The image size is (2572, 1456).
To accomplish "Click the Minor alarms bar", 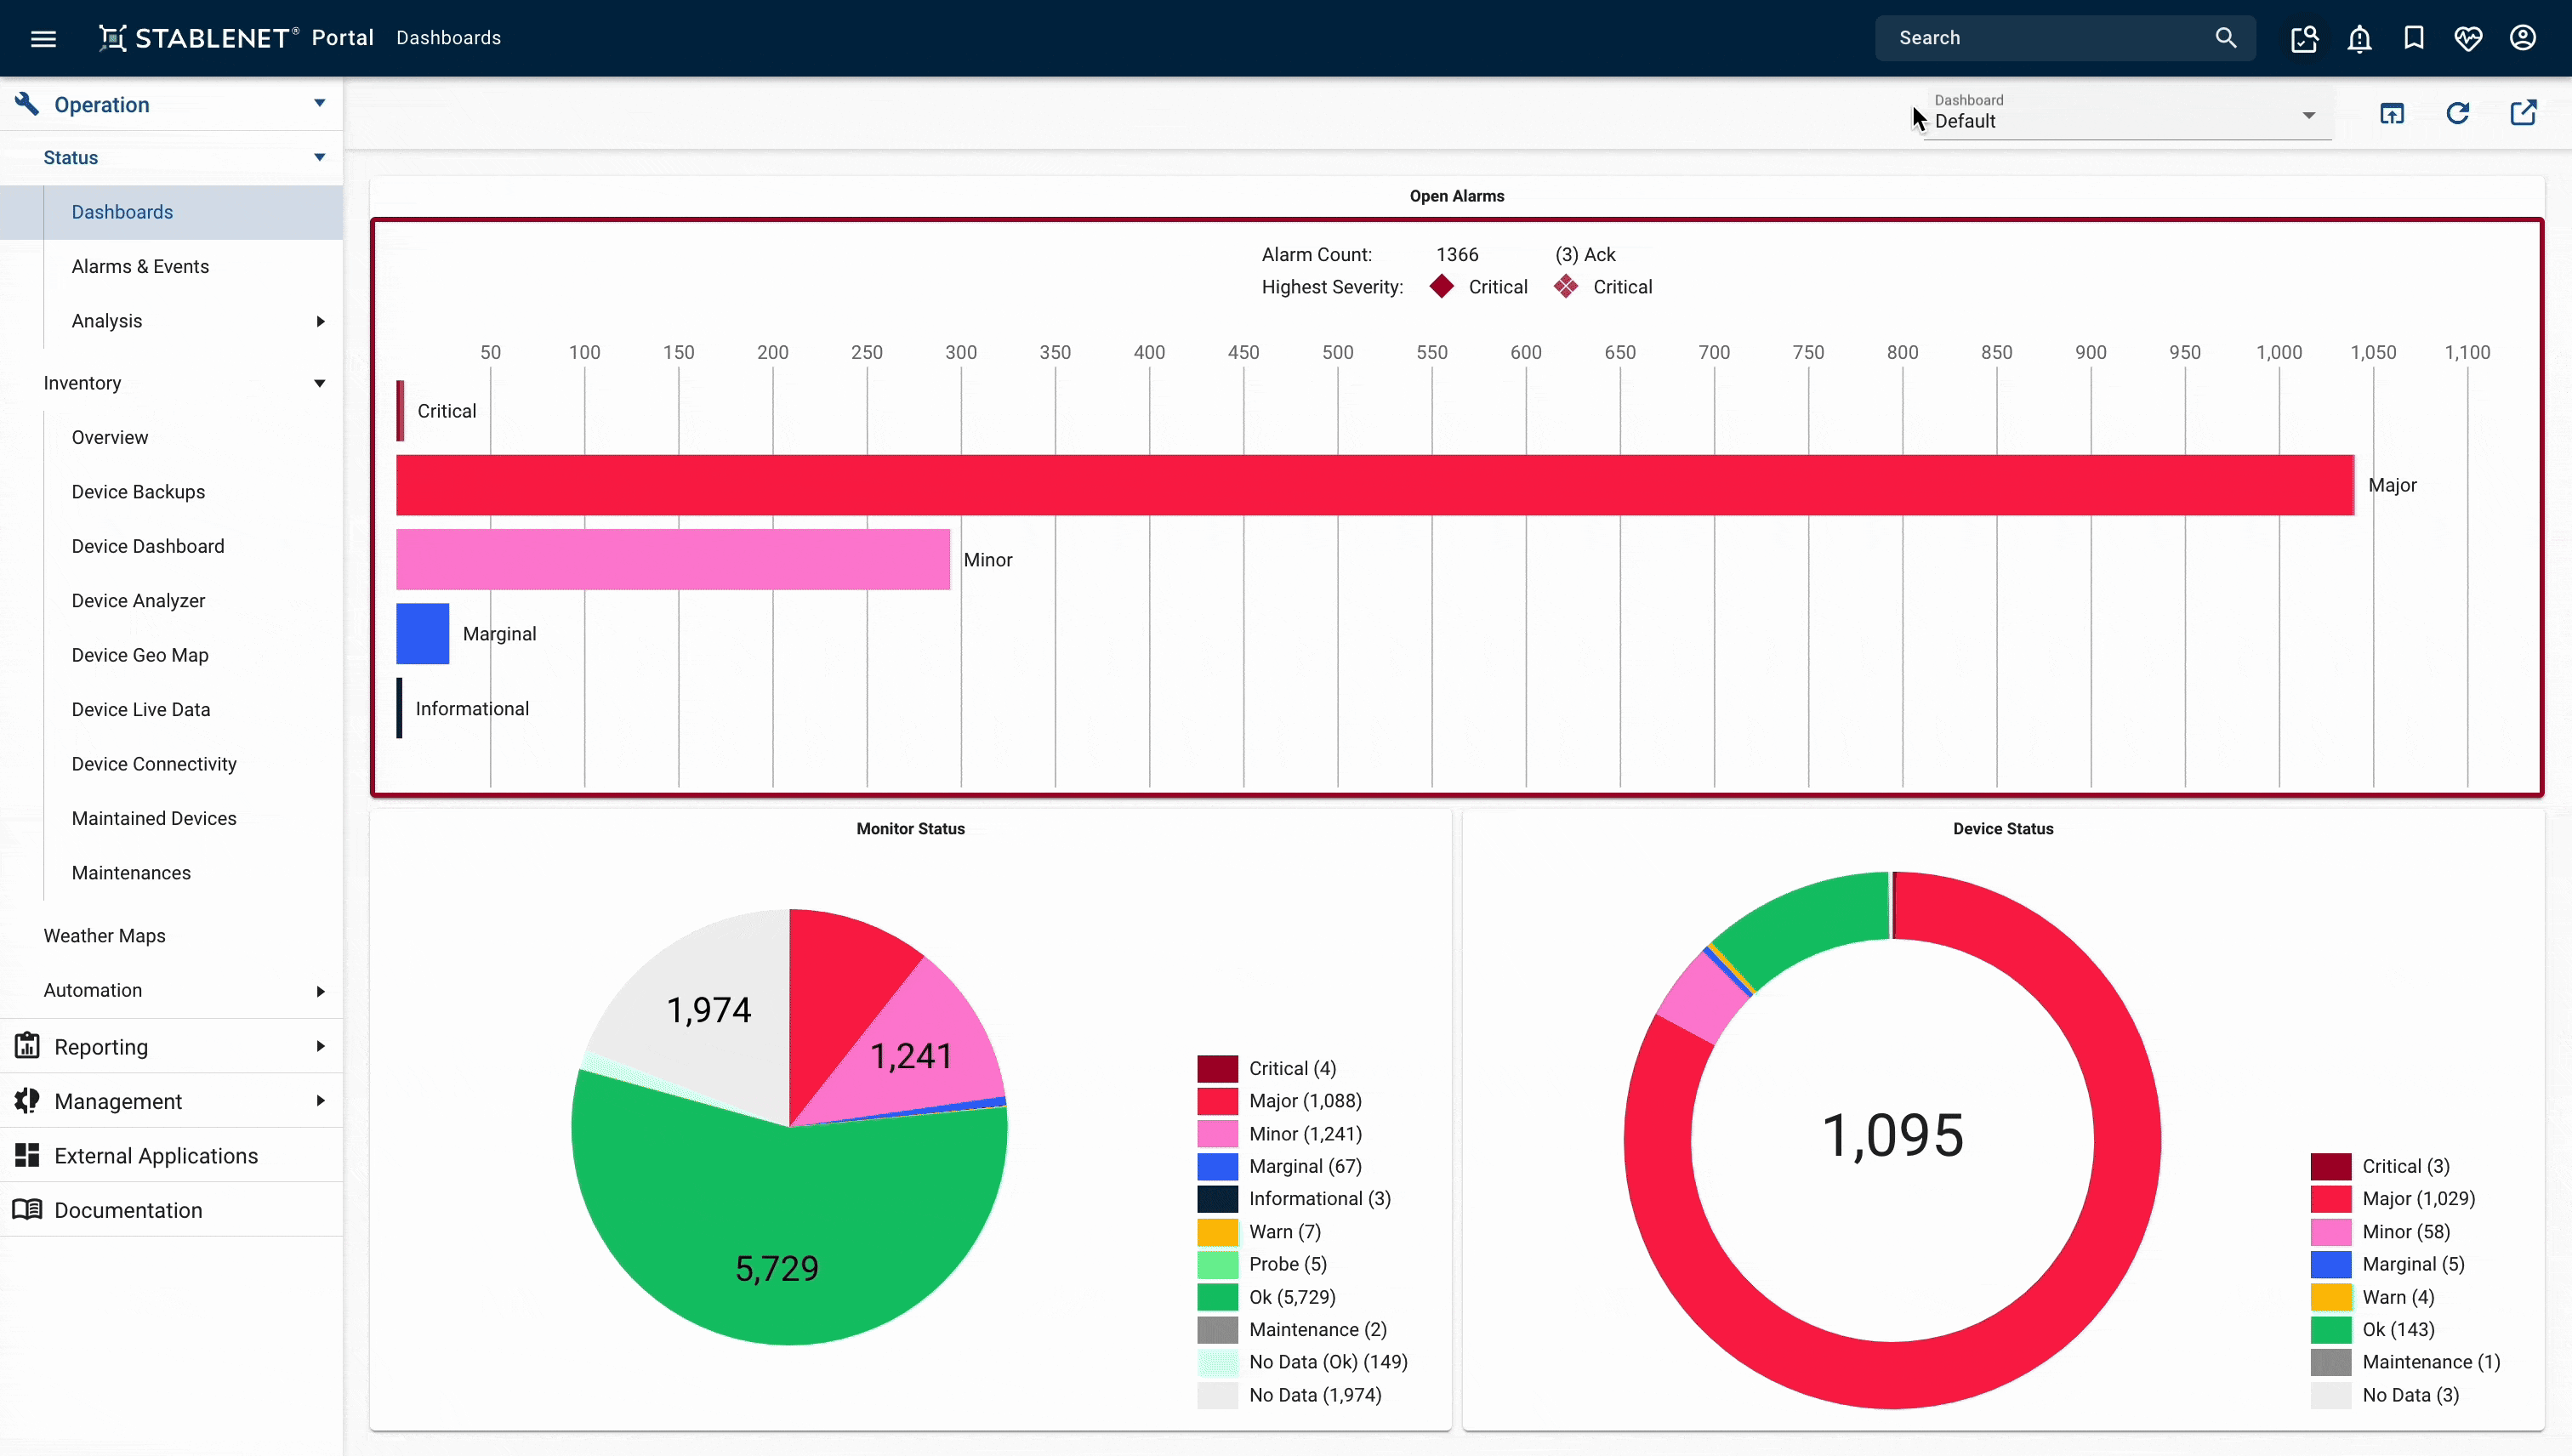I will (673, 559).
